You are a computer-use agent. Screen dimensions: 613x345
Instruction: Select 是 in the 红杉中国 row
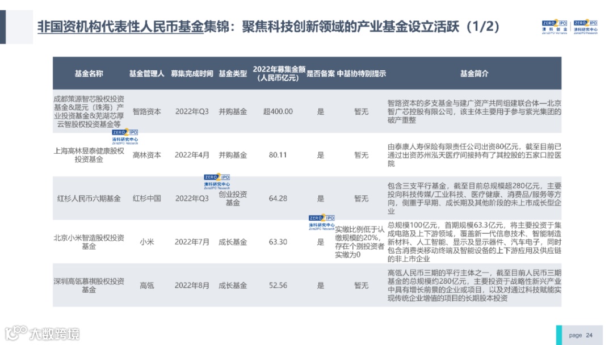(x=321, y=199)
